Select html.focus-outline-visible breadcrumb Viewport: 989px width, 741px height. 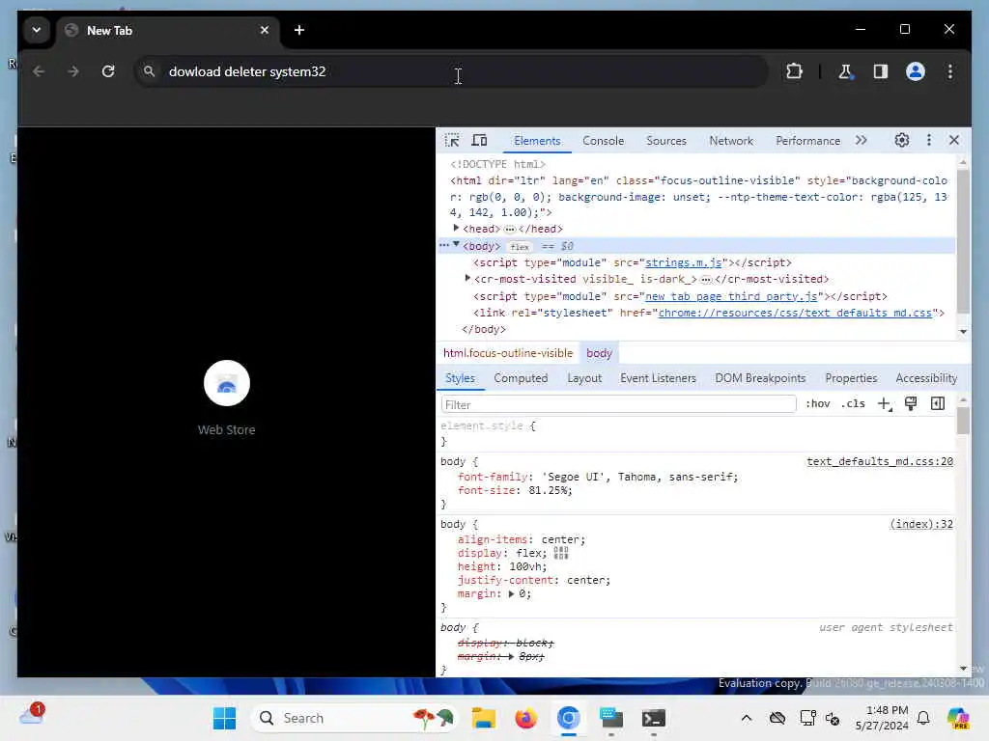point(508,353)
